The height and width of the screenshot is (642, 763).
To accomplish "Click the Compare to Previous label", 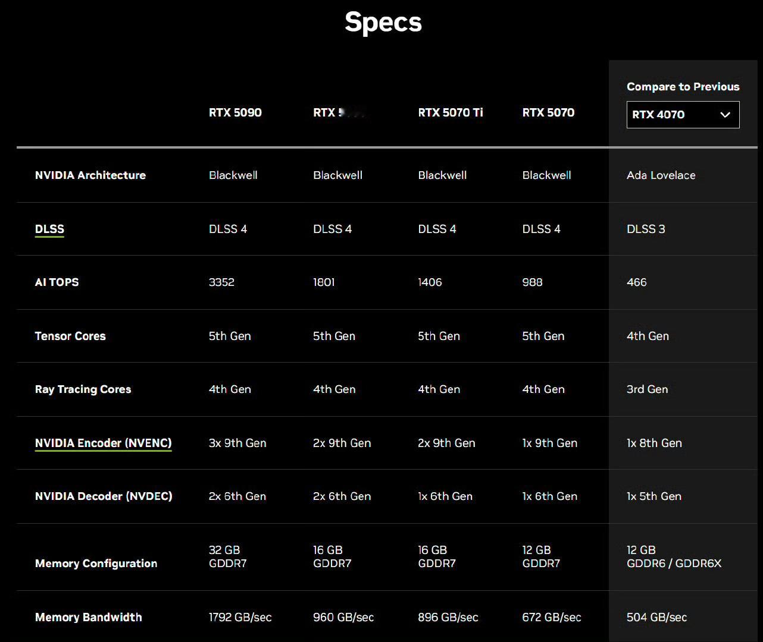I will pyautogui.click(x=683, y=87).
